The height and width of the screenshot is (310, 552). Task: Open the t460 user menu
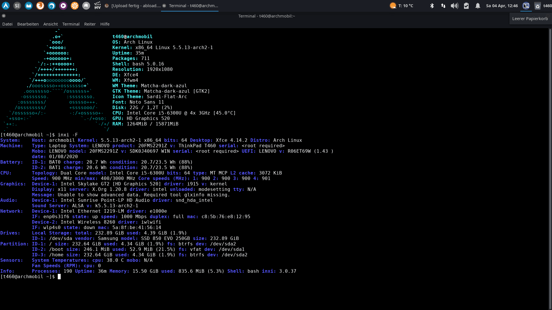click(x=547, y=6)
